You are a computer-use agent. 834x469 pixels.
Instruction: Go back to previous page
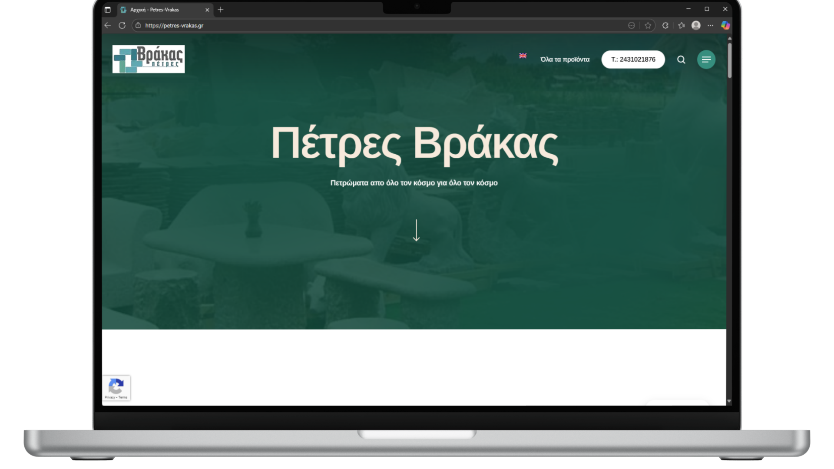click(108, 25)
